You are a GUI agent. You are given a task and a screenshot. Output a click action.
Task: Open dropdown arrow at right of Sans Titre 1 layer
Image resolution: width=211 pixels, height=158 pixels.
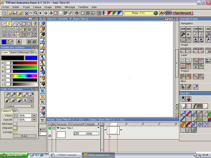click(x=98, y=128)
